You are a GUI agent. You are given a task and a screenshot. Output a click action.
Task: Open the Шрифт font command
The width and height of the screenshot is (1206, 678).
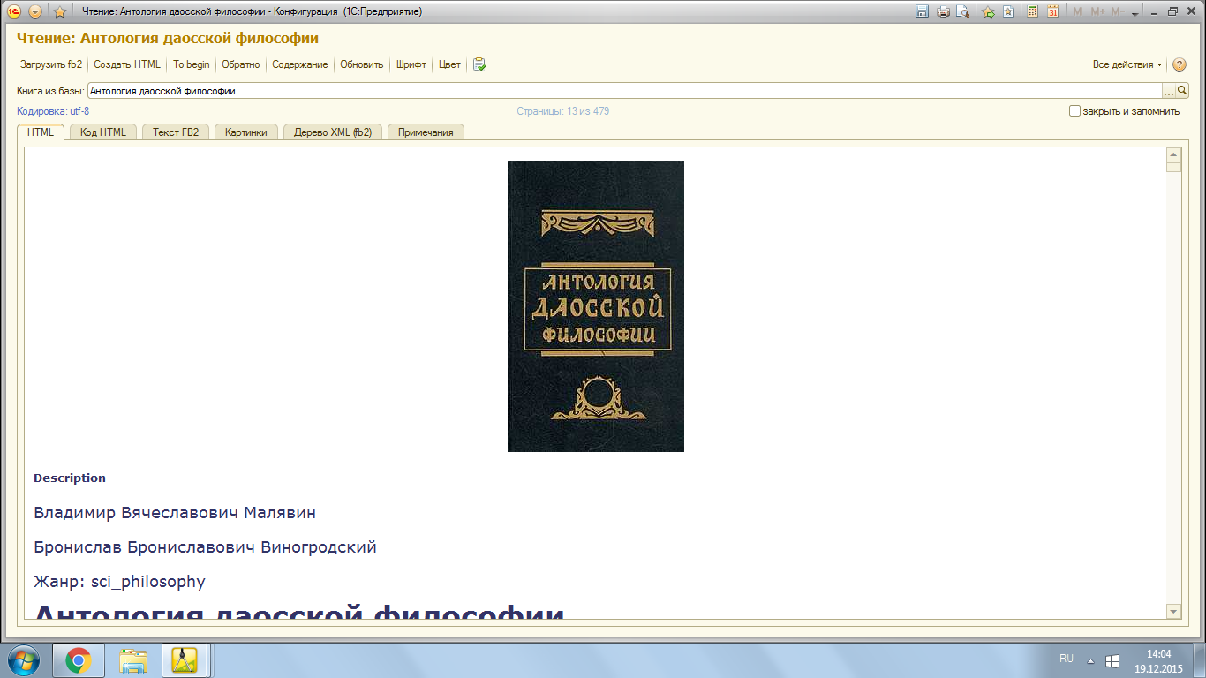[411, 64]
